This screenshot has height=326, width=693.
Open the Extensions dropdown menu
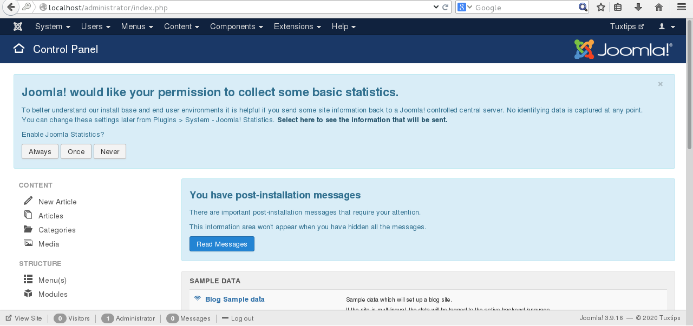coord(297,26)
